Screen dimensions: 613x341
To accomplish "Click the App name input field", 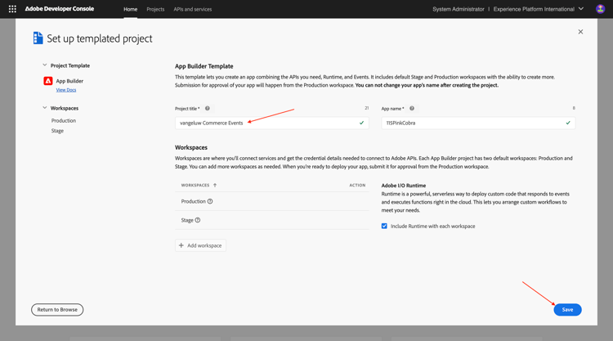I will point(478,123).
